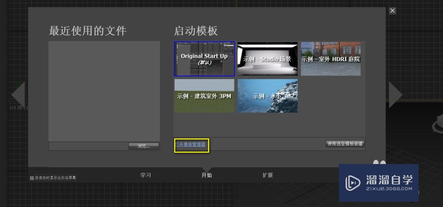Select the 示例 - Studio 场景 template
The width and height of the screenshot is (443, 207).
[267, 59]
